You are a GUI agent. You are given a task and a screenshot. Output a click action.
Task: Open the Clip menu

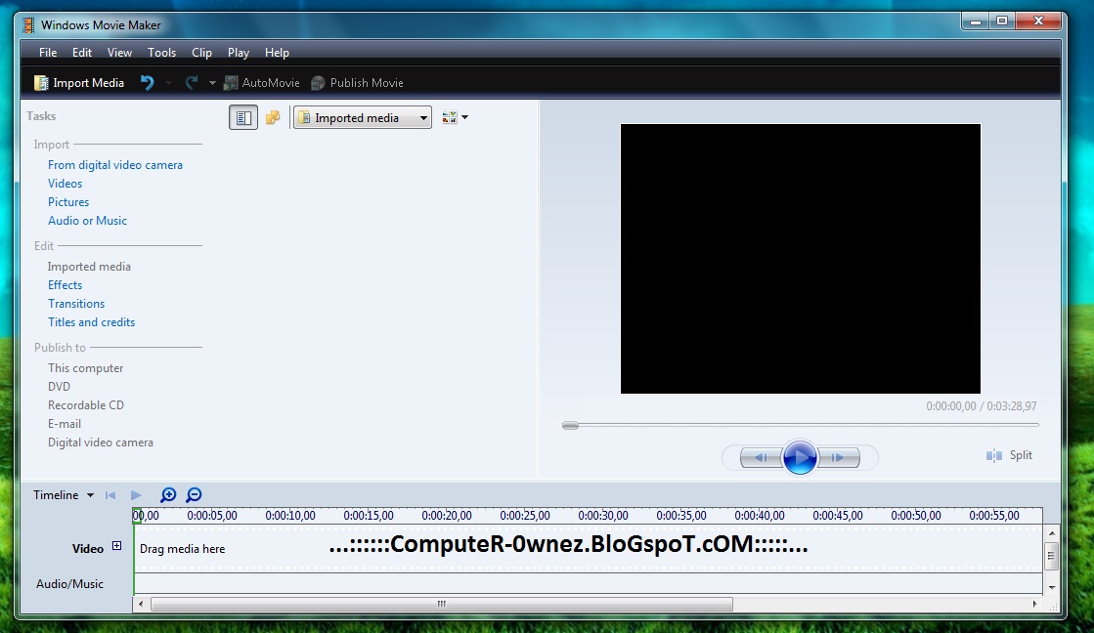click(201, 53)
